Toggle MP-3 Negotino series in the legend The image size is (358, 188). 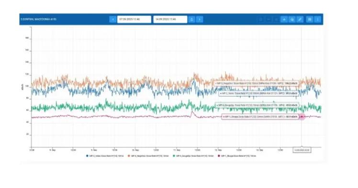coord(148,156)
